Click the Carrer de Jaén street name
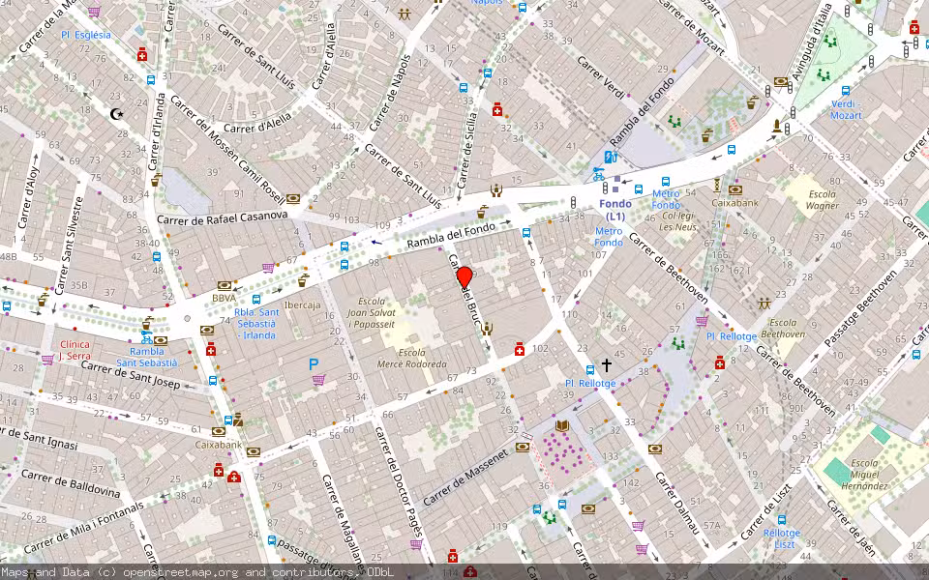 852,529
